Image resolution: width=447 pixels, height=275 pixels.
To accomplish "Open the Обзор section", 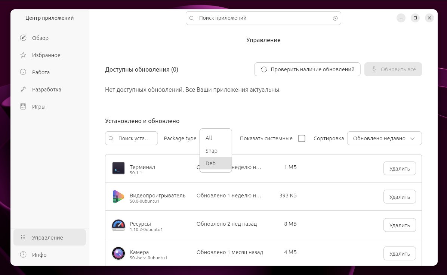I will click(x=50, y=38).
